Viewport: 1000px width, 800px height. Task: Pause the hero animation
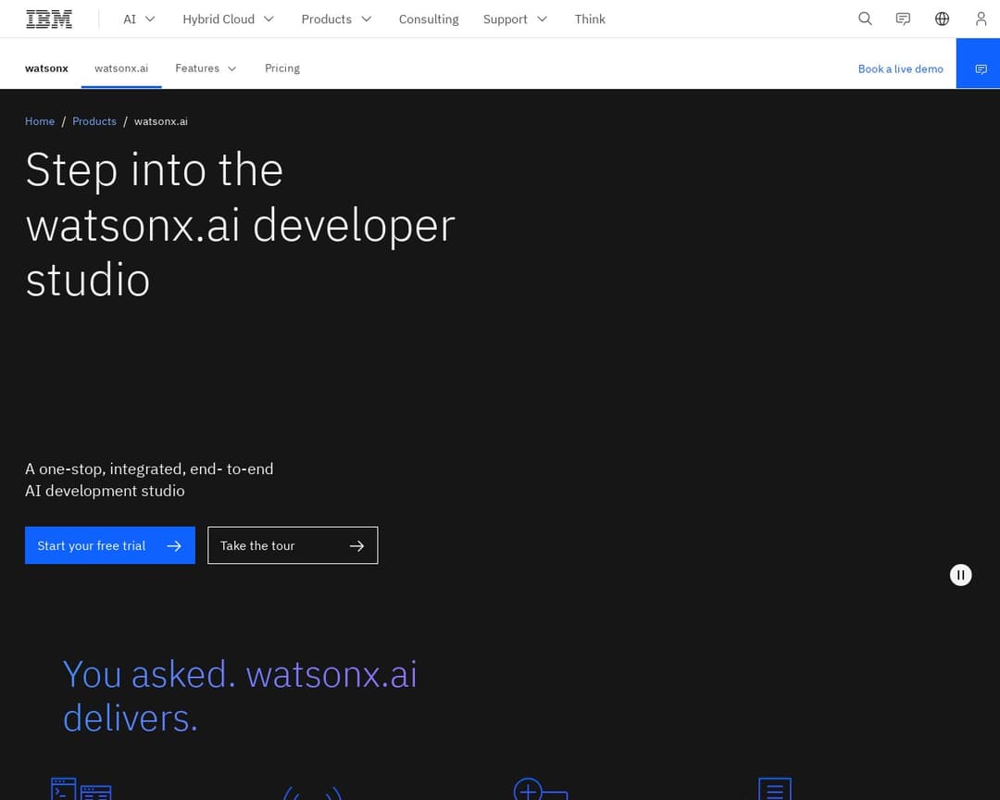[960, 575]
